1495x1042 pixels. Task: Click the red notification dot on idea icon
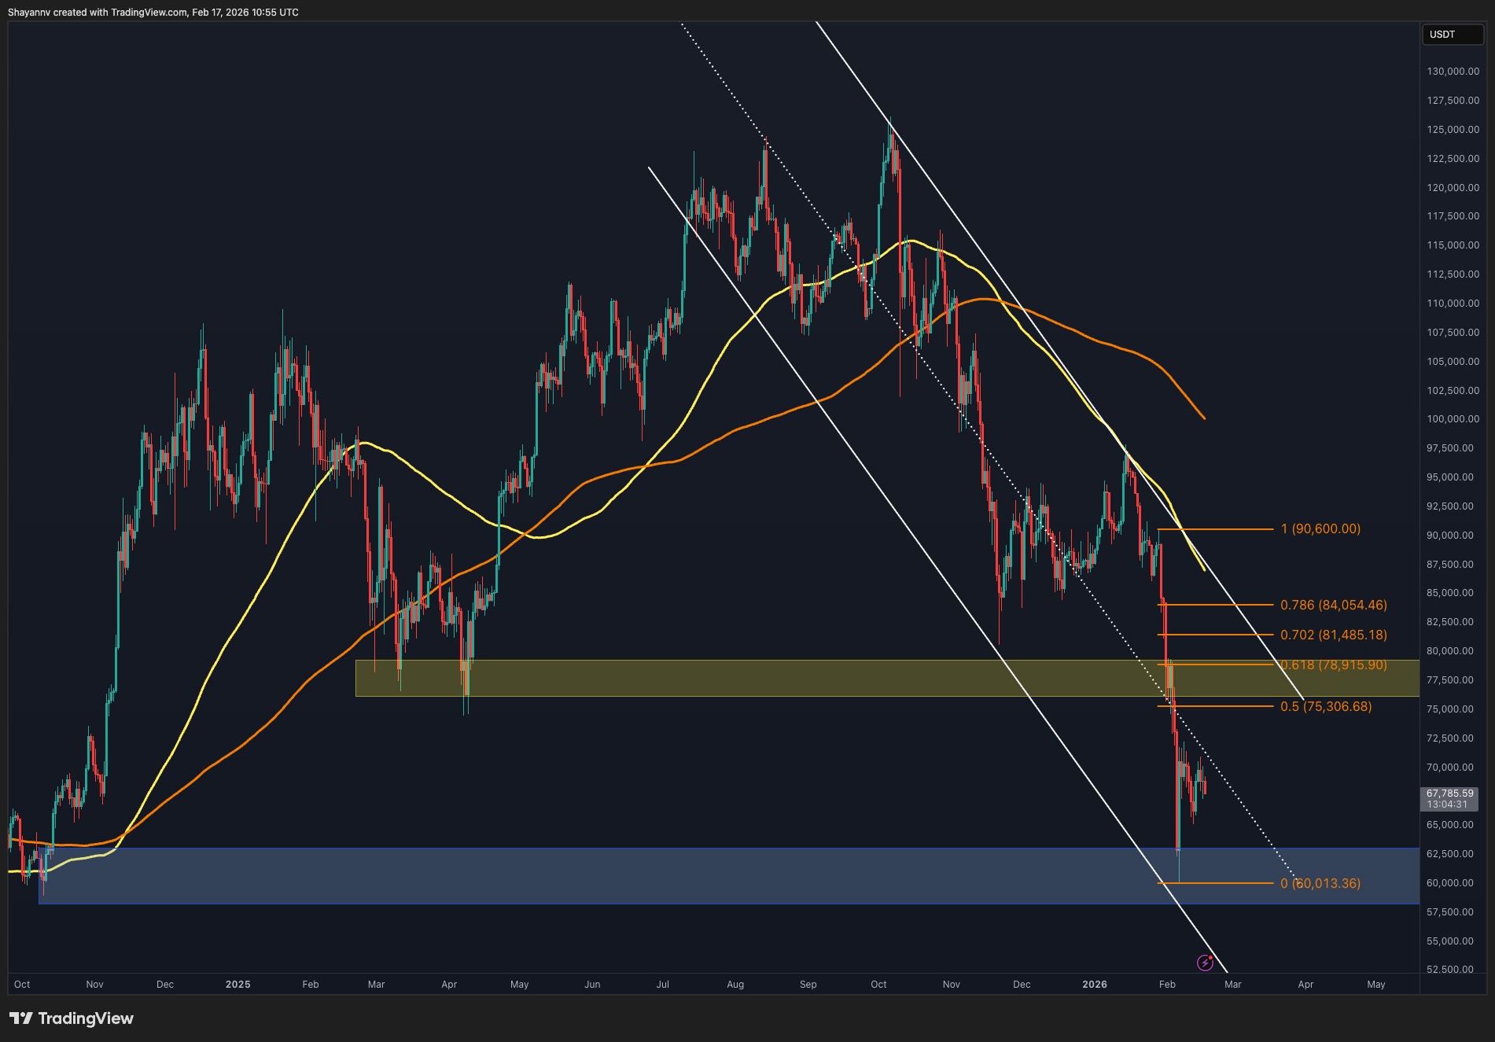click(1211, 958)
